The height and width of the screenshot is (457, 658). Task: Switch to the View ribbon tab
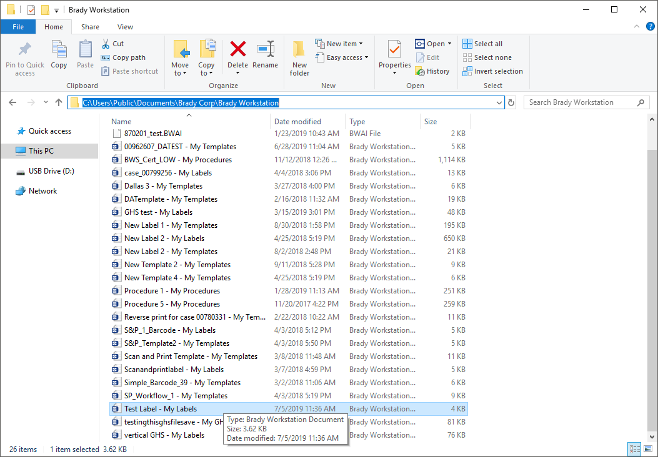125,27
